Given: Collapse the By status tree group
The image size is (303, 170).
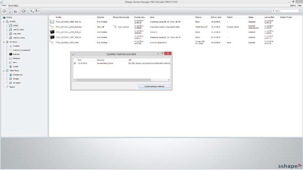Looking at the screenshot, I should (4, 42).
